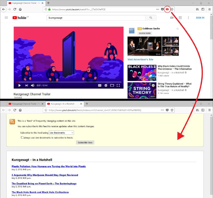
Task: Open the 'Live Bookmarks' dropdown
Action: pos(61,132)
